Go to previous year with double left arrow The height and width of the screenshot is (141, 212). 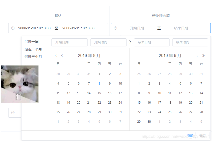point(56,55)
